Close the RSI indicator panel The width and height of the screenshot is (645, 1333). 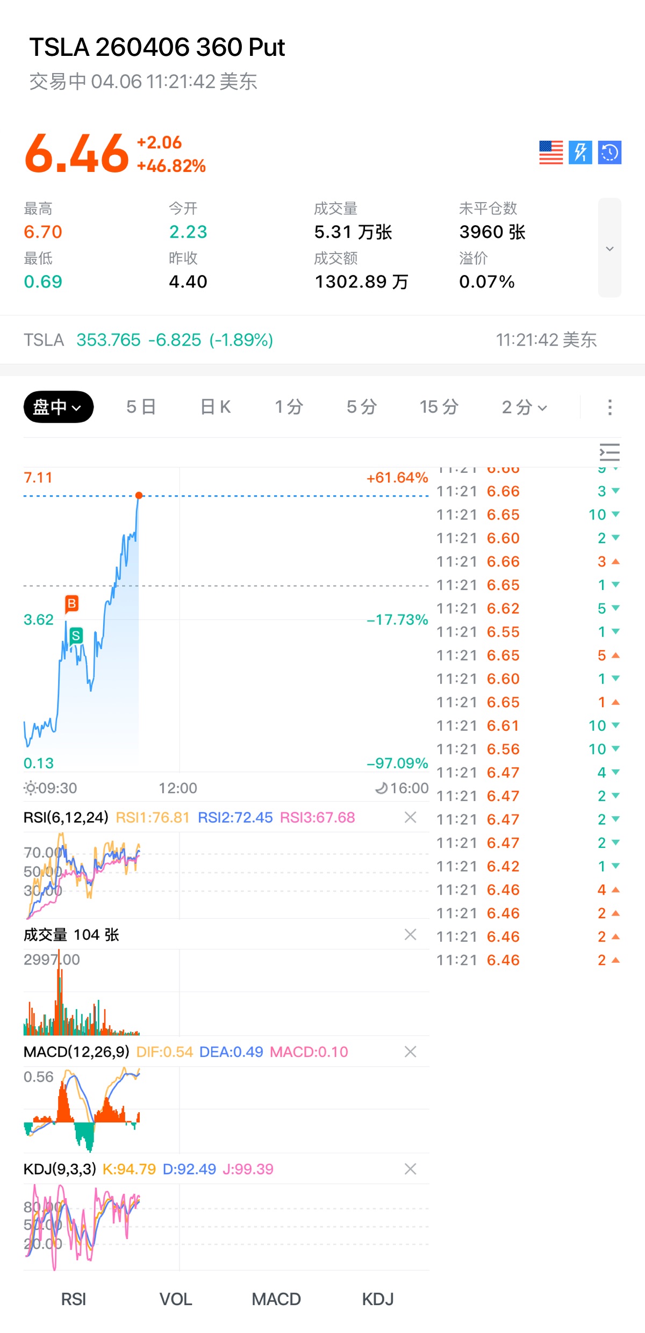coord(410,817)
